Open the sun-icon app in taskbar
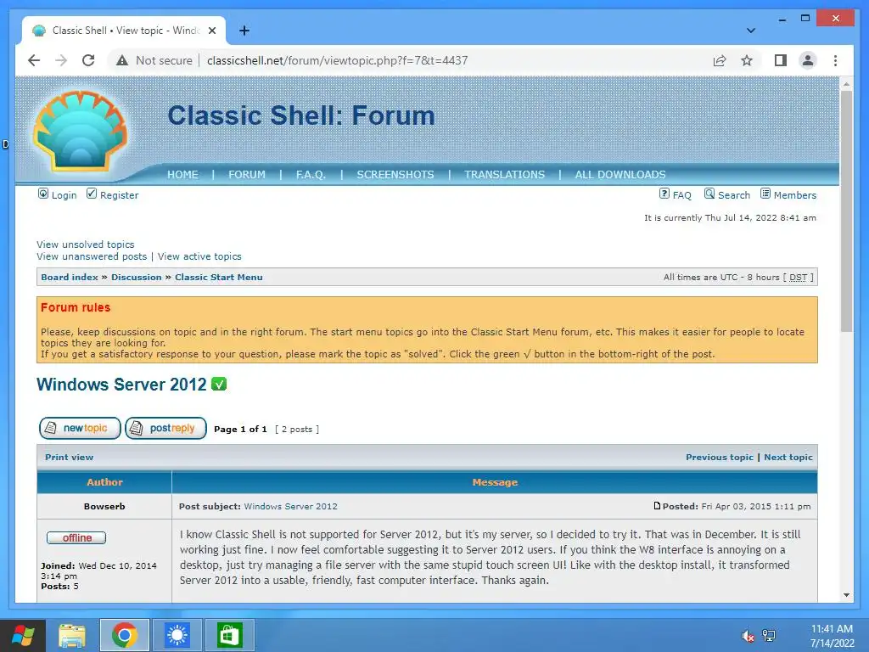 pos(177,635)
